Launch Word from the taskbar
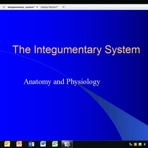The width and height of the screenshot is (148, 148). (x=43, y=144)
